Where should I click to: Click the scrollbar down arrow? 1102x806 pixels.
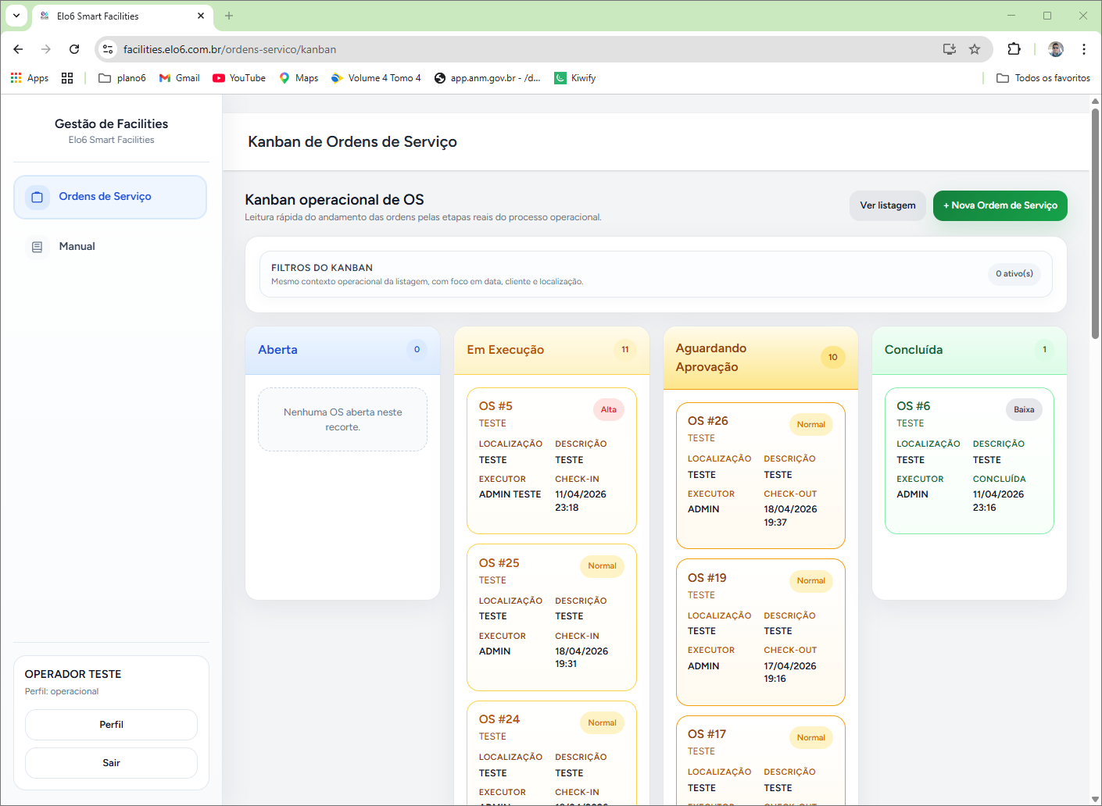[x=1095, y=799]
